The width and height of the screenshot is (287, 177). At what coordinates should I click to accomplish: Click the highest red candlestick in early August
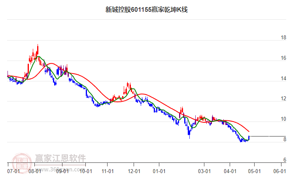click(x=38, y=50)
